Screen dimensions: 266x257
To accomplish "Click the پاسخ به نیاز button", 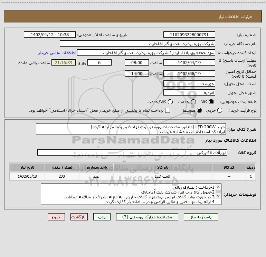I will click(201, 217).
